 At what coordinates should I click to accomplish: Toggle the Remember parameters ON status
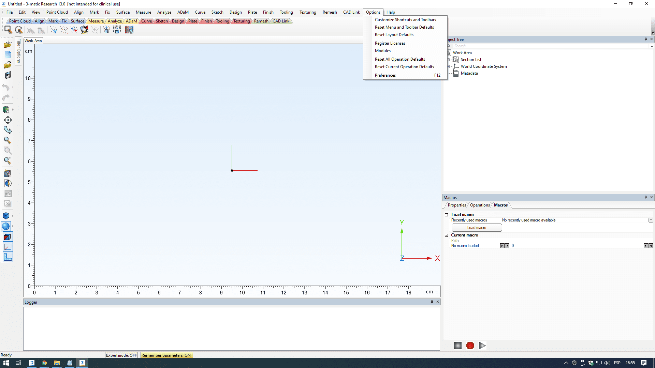[x=166, y=355]
